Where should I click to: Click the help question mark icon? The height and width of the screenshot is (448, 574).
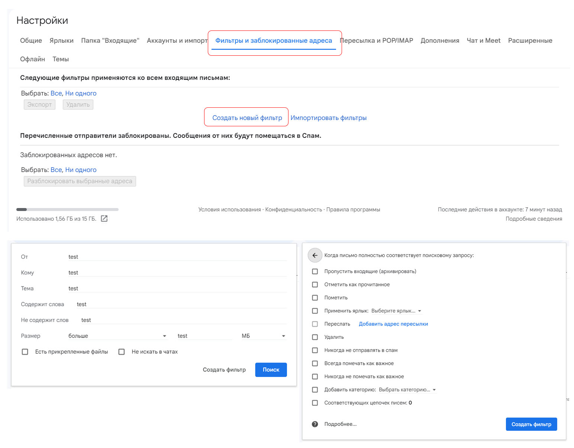pos(315,424)
